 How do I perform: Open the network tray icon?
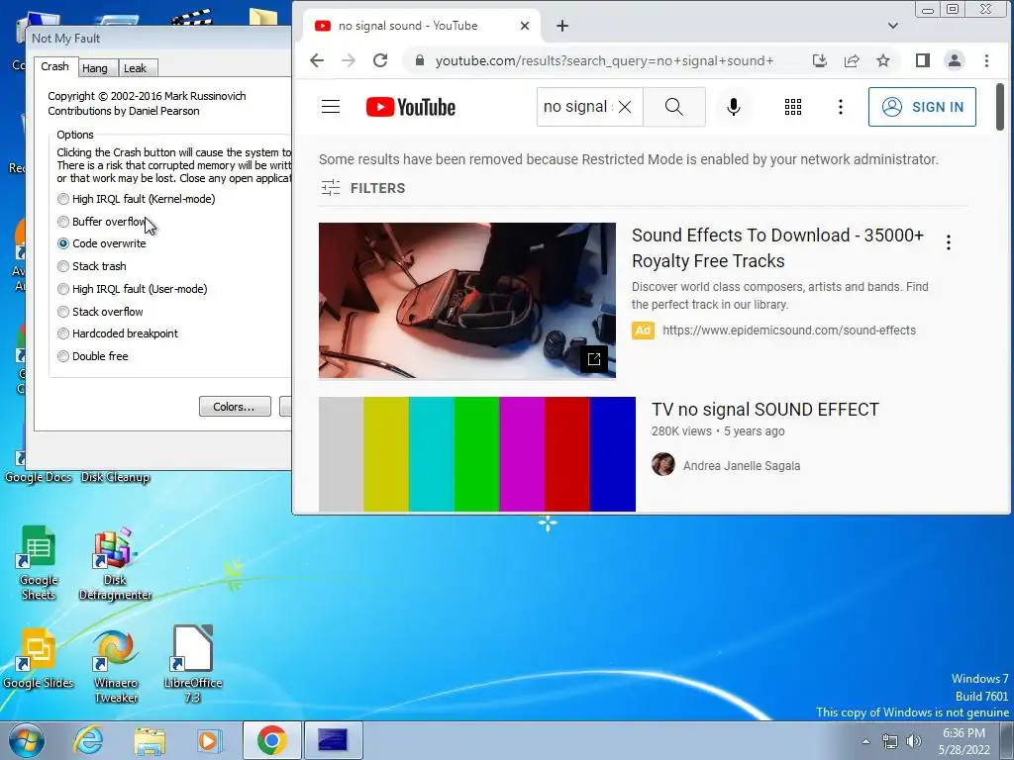[890, 741]
